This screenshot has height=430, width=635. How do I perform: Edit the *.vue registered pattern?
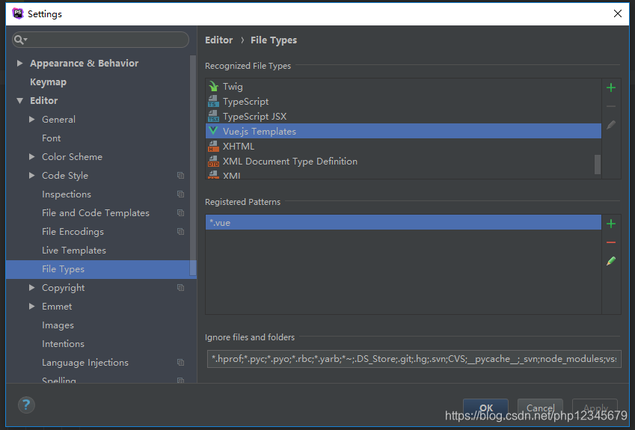click(x=611, y=261)
